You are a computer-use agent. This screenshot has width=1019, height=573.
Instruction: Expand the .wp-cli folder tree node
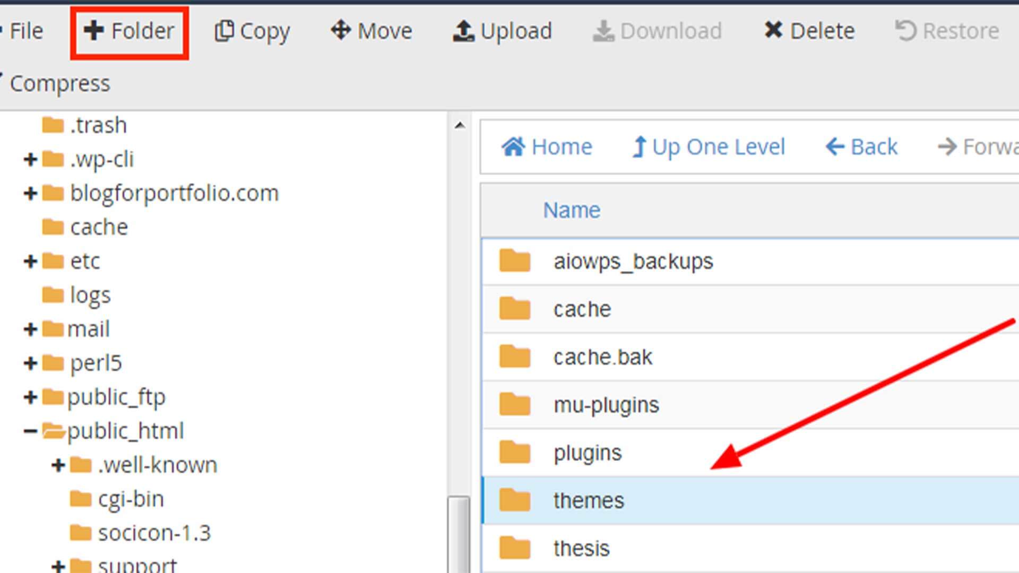30,159
